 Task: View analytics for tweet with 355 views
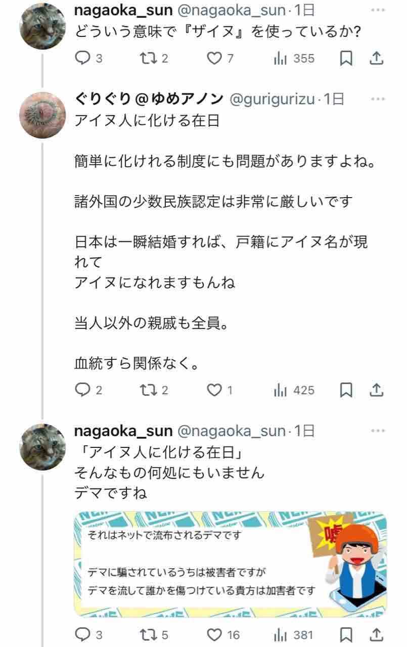[x=294, y=59]
